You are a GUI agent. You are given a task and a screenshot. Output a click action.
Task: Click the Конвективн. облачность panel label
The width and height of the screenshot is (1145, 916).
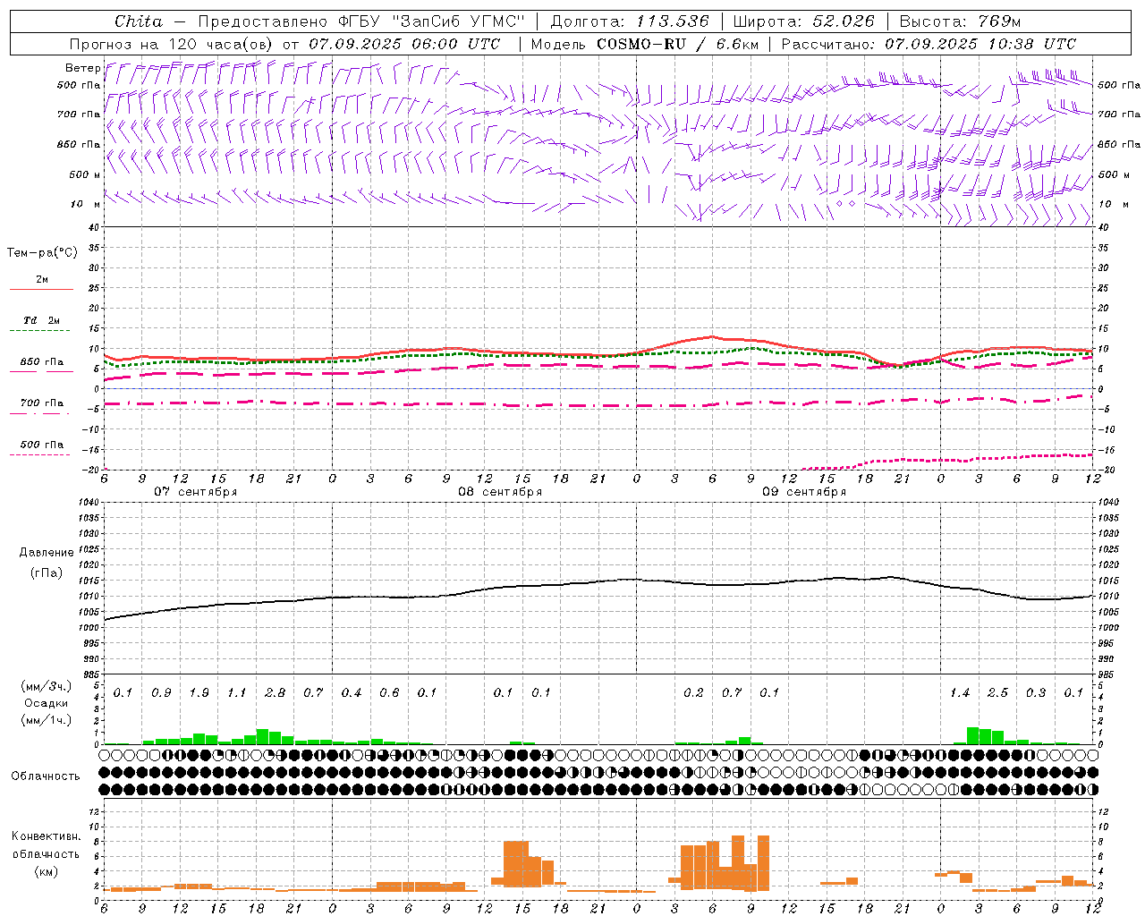(x=46, y=853)
